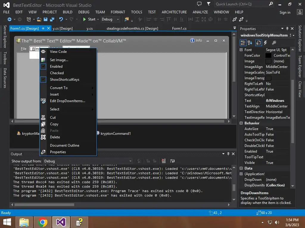The image size is (305, 228).
Task: Collapse the Data category
Action: (x=241, y=168)
